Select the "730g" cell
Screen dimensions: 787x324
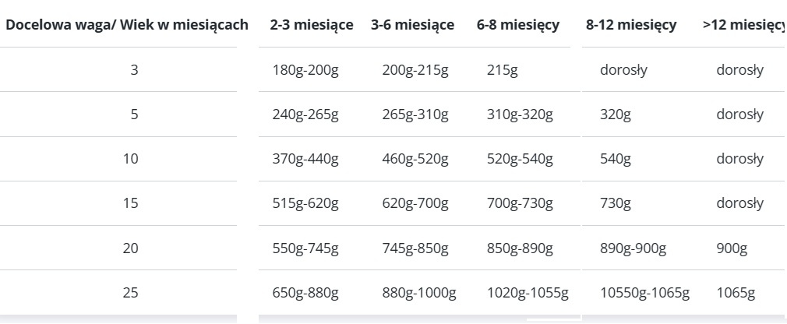pos(616,203)
